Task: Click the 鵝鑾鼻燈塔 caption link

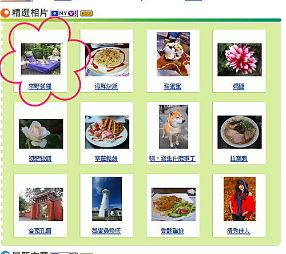Action: point(106,231)
